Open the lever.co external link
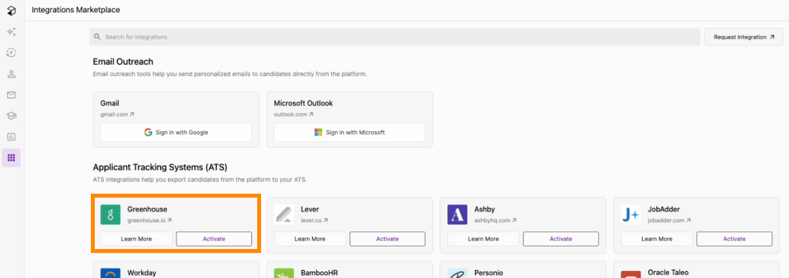Viewport: 789px width, 278px height. tap(315, 220)
